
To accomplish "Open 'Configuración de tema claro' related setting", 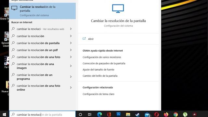I will click(x=98, y=94).
